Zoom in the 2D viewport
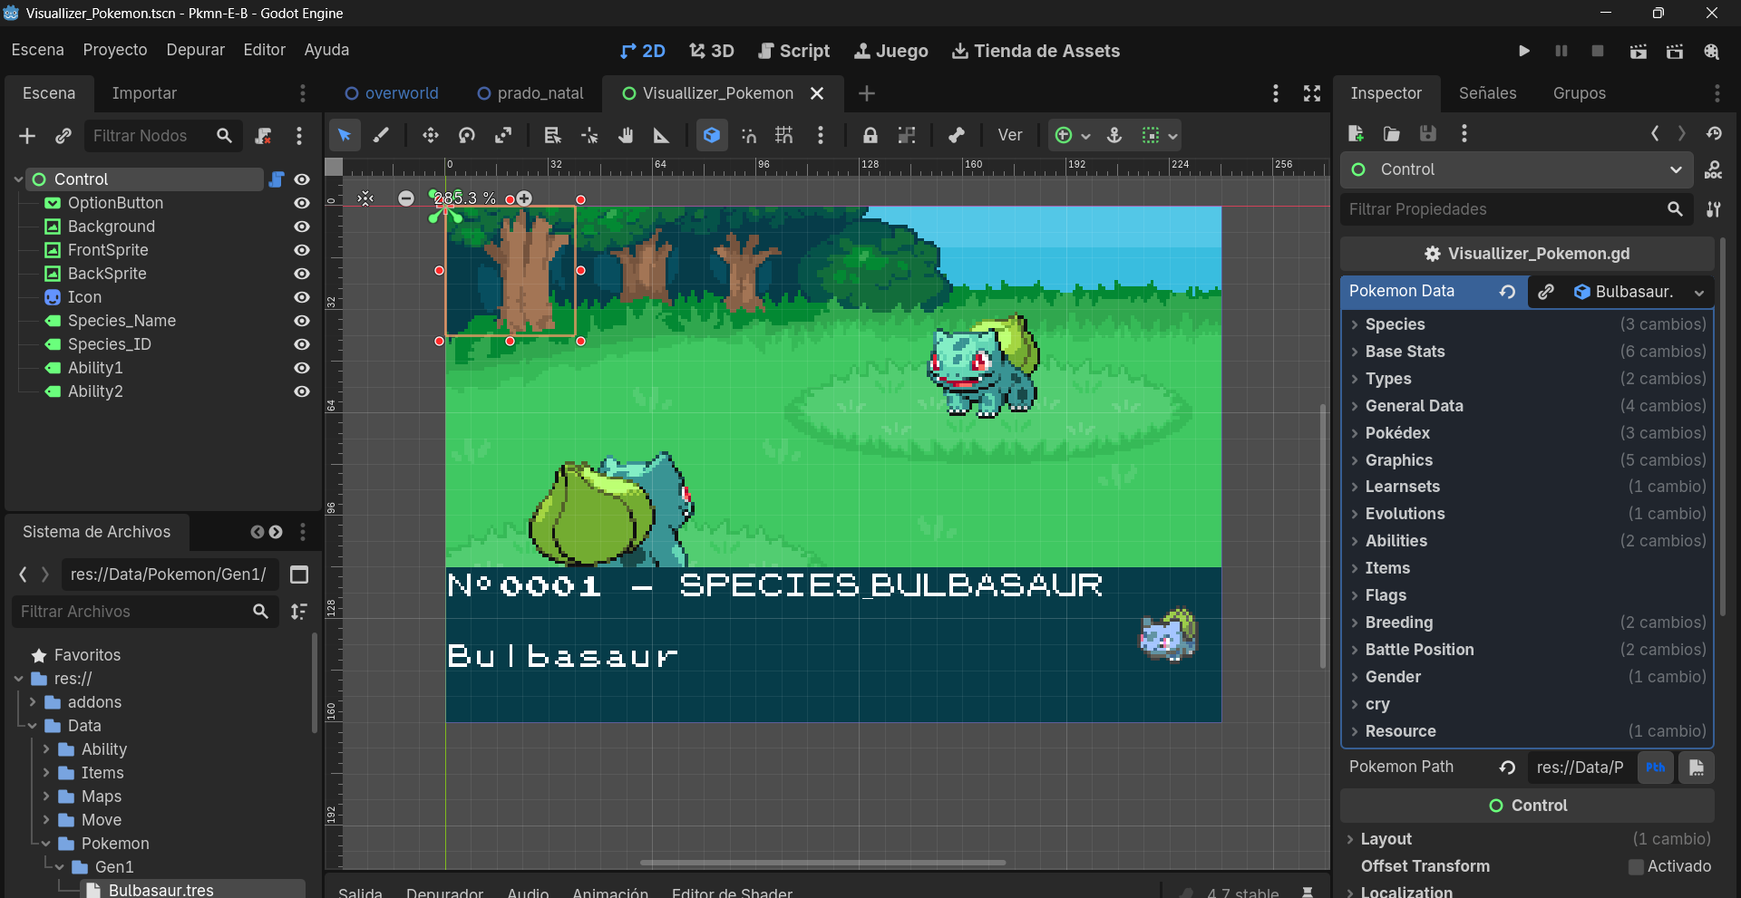1741x898 pixels. pos(524,198)
